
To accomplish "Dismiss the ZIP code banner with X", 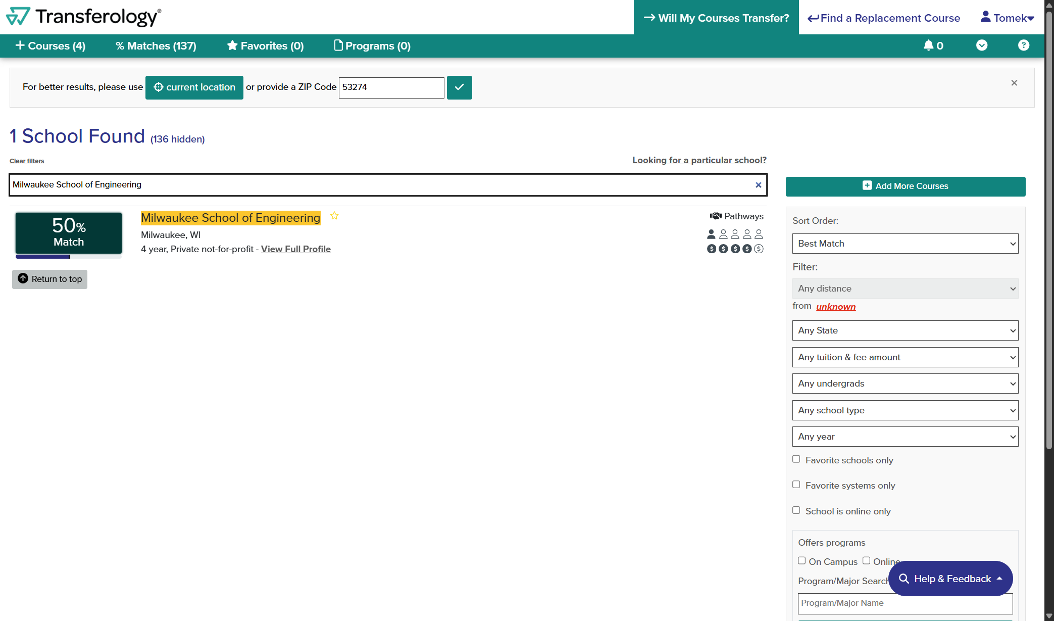I will click(x=1014, y=83).
